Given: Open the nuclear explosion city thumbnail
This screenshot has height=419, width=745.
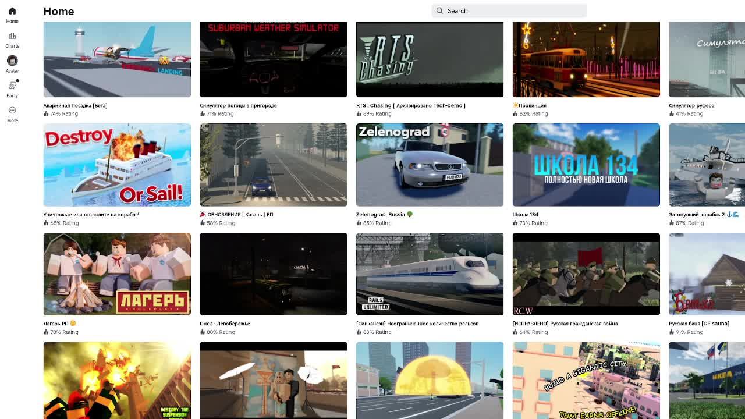Looking at the screenshot, I should [x=430, y=381].
